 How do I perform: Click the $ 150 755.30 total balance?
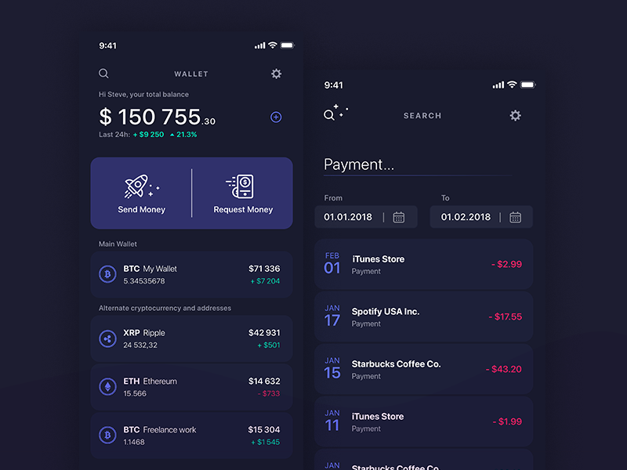pos(158,117)
